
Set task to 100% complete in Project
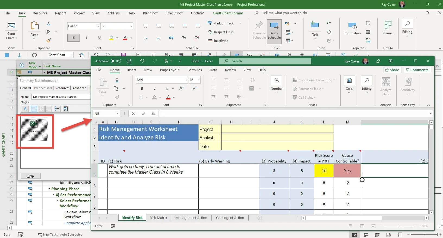[x=198, y=26]
